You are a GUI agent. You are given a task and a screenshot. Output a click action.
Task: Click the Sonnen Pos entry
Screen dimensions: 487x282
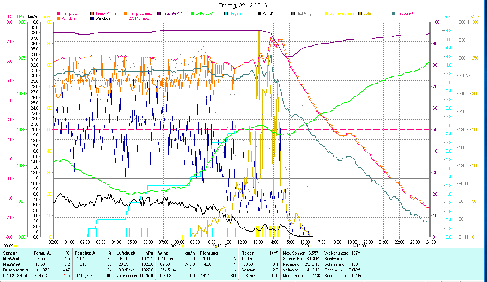point(302,259)
